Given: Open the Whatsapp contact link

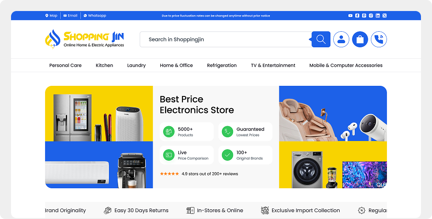Looking at the screenshot, I should point(95,16).
